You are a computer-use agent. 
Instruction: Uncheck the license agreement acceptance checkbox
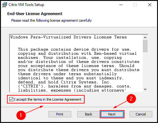click(x=11, y=99)
